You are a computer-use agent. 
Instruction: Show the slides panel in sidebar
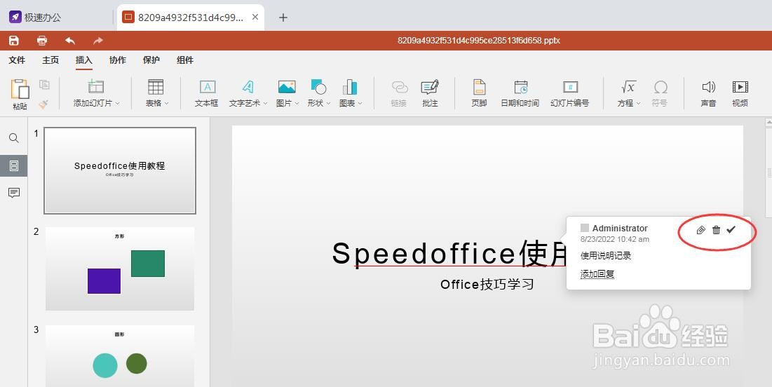14,165
